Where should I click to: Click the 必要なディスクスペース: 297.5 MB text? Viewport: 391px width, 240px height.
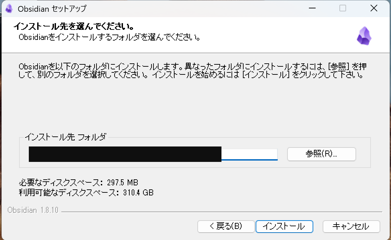tap(78, 182)
